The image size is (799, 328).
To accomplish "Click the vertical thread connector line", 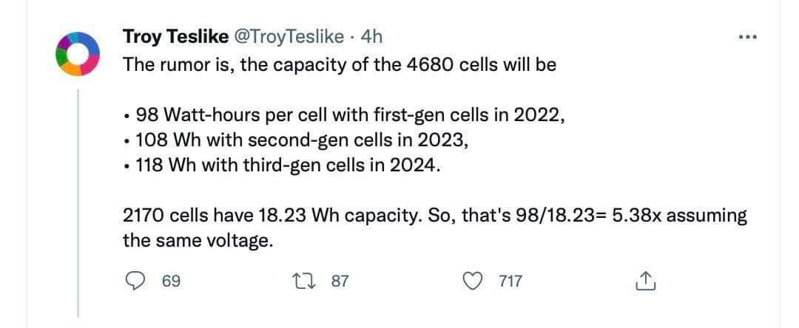I will click(78, 202).
